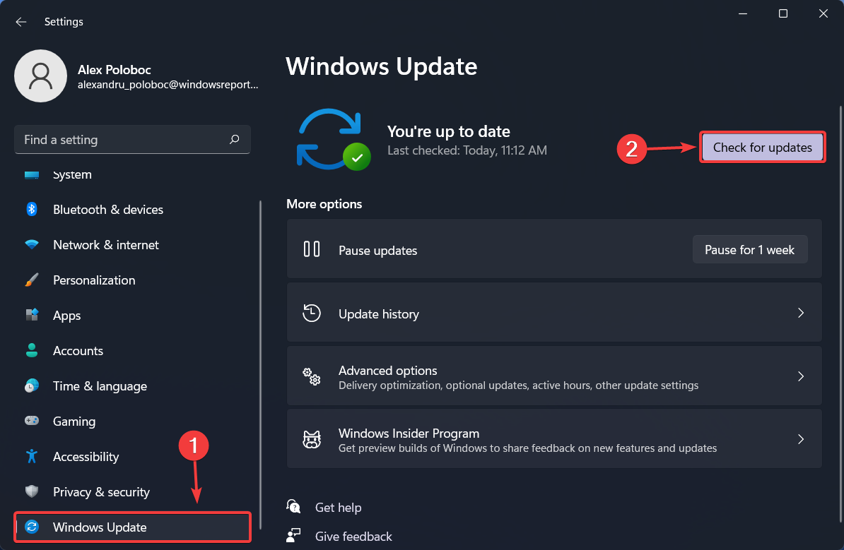The image size is (844, 550).
Task: Expand the Update history row chevron
Action: [800, 313]
